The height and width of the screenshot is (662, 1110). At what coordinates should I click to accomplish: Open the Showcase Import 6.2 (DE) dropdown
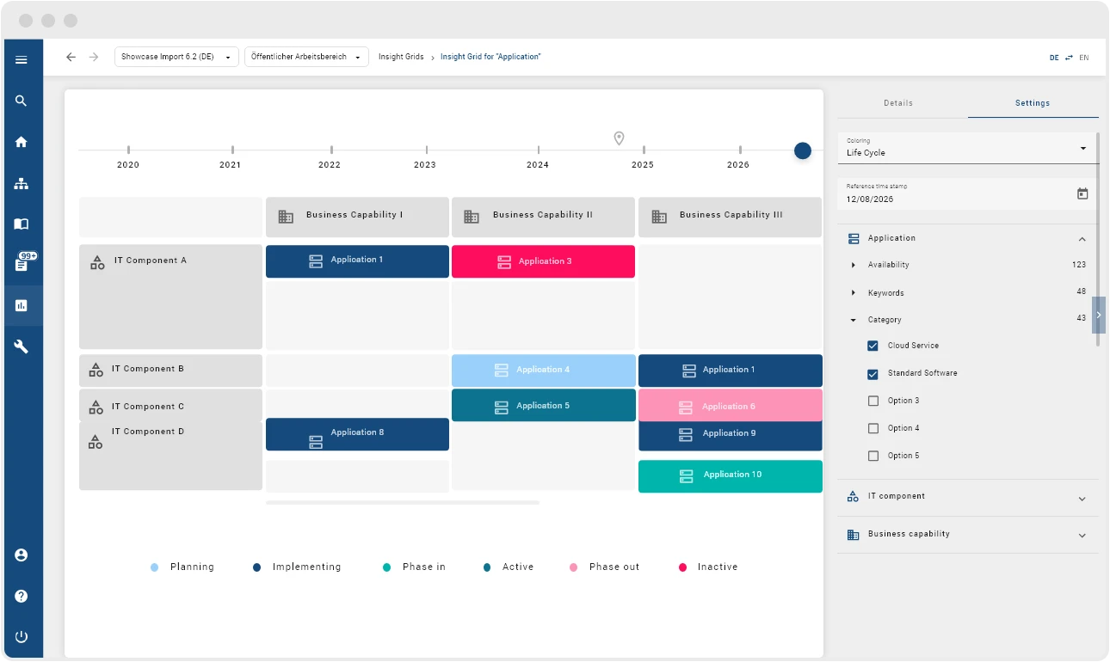click(x=176, y=57)
